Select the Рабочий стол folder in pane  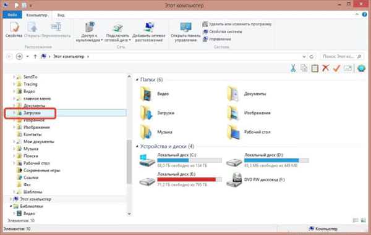249,132
